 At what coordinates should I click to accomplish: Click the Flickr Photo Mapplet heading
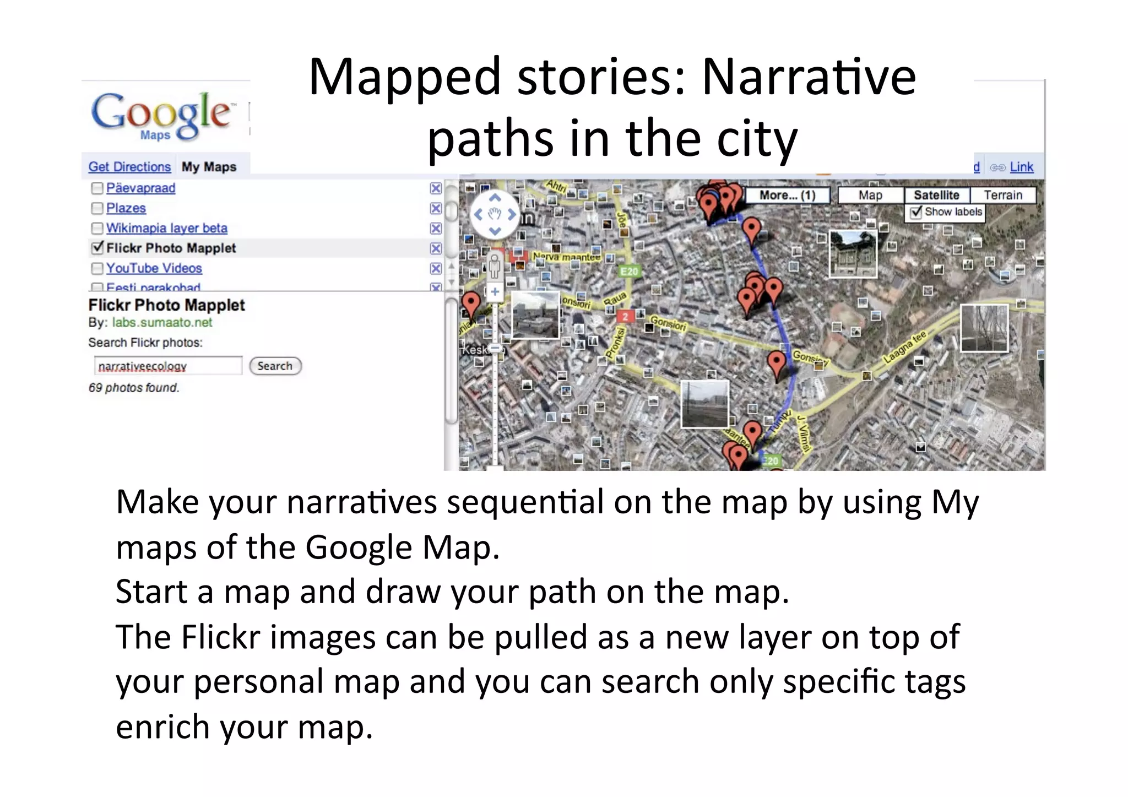point(166,305)
